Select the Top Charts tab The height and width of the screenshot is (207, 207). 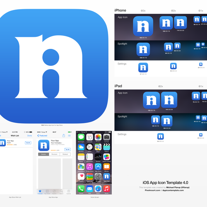47,192
